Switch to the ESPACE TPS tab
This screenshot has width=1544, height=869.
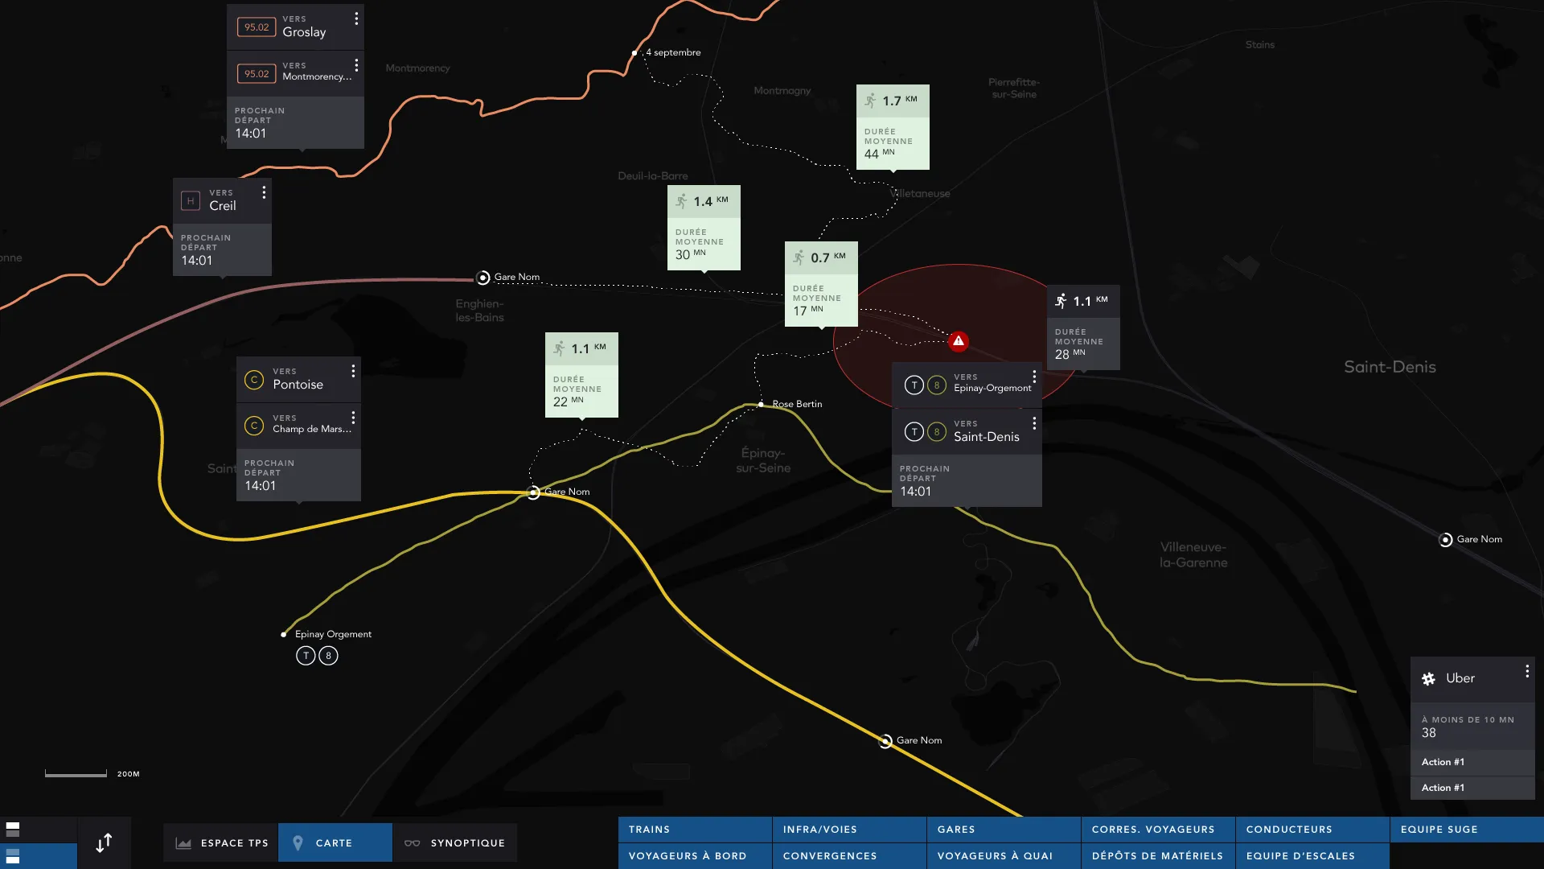click(x=221, y=842)
